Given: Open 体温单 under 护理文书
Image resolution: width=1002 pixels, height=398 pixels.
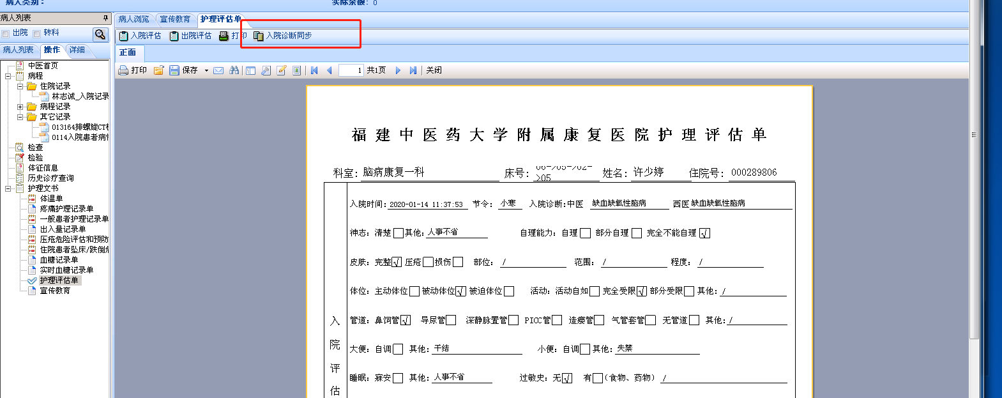Looking at the screenshot, I should (51, 199).
